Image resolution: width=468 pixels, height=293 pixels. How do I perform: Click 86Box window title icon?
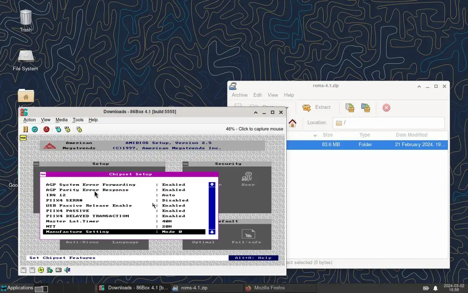[x=24, y=112]
